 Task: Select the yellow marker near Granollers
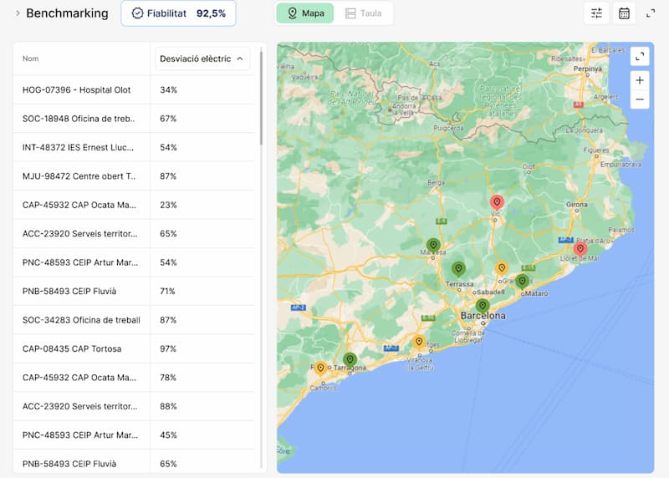click(x=502, y=268)
